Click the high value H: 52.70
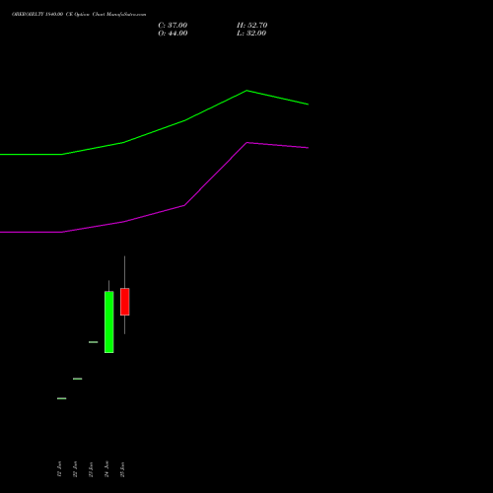The image size is (493, 493). coord(252,26)
